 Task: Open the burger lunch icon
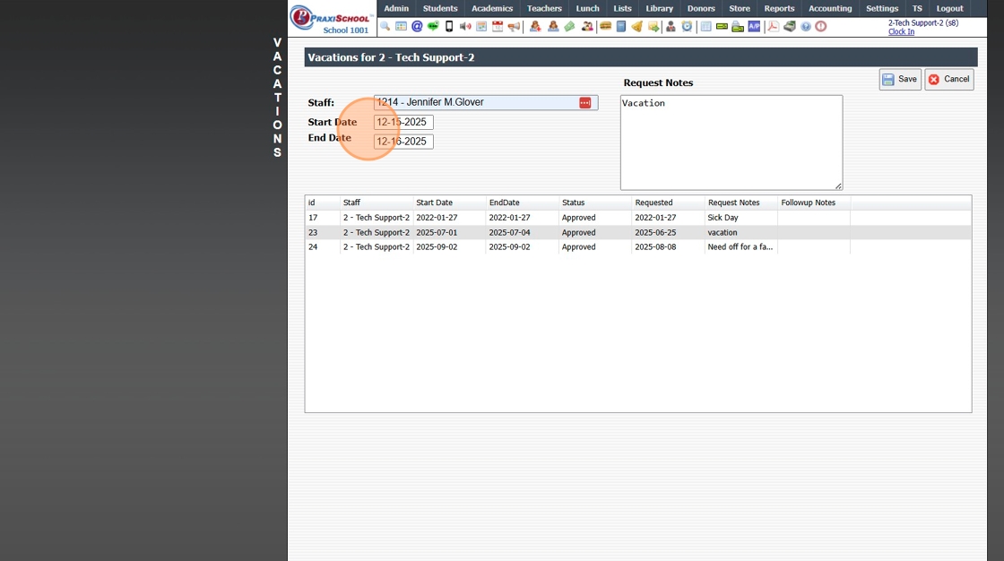[605, 27]
